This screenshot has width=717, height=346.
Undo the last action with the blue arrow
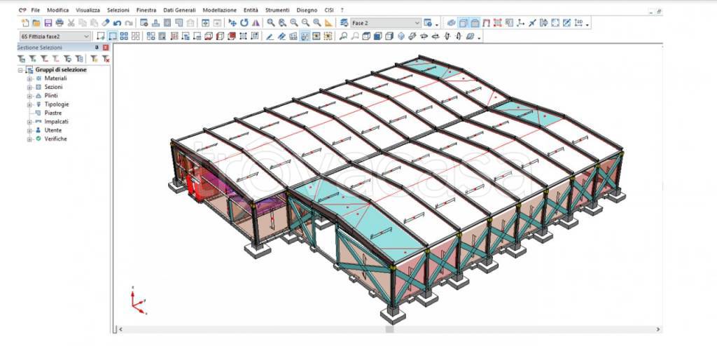click(117, 23)
